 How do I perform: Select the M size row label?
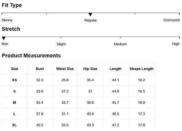pos(15,103)
